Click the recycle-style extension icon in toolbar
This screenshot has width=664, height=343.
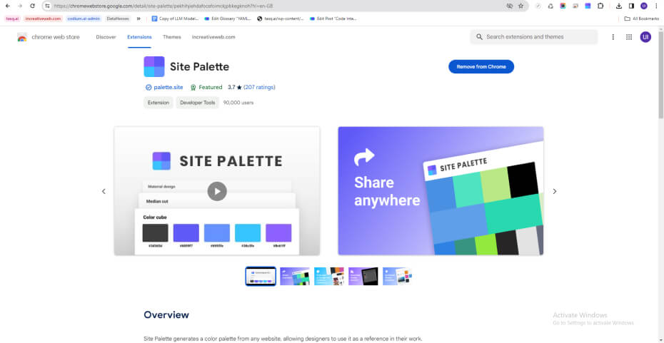coord(550,6)
